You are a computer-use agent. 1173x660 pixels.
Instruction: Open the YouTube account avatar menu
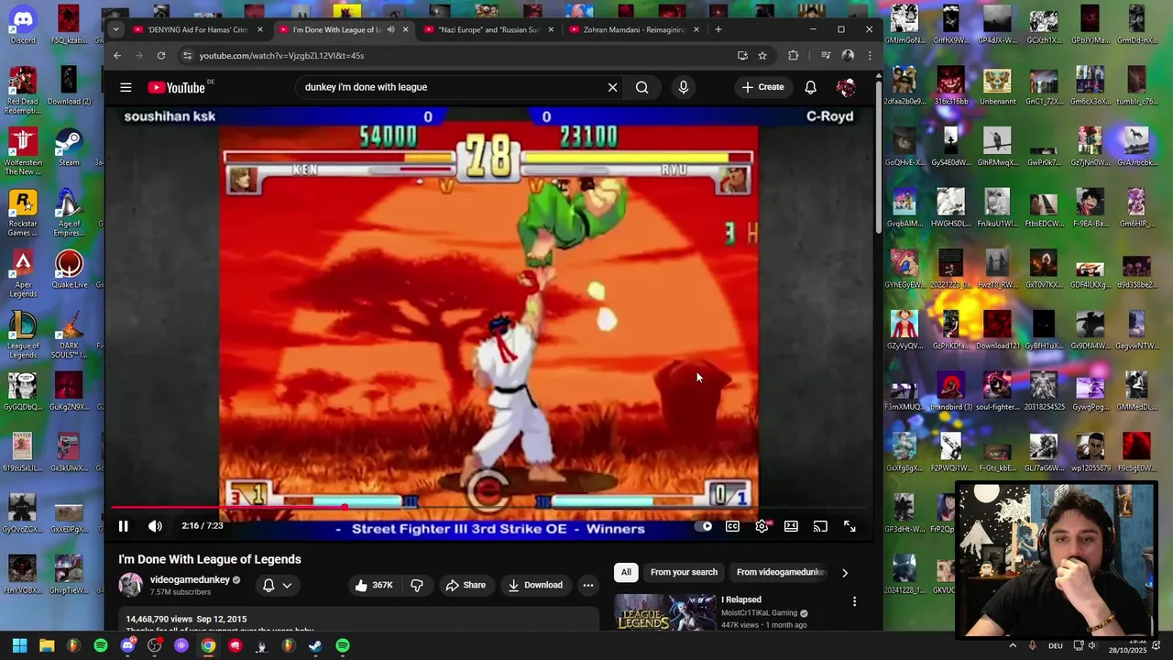[846, 87]
